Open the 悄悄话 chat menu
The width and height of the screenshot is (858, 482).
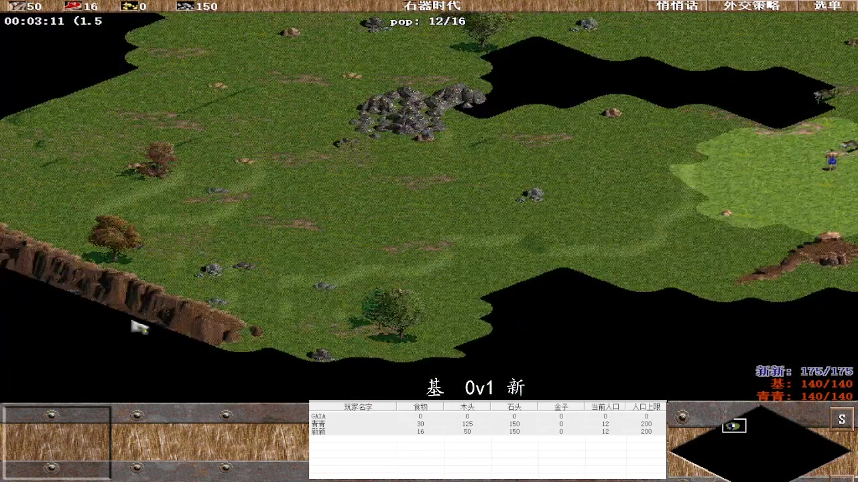pos(677,5)
